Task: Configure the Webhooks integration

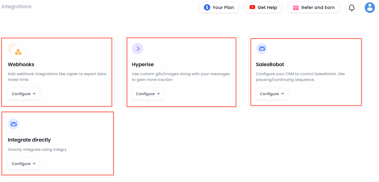Action: [24, 94]
